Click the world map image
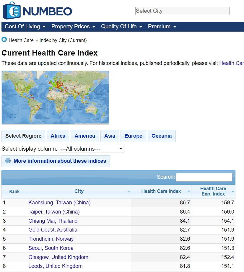The image size is (244, 272). (x=55, y=97)
